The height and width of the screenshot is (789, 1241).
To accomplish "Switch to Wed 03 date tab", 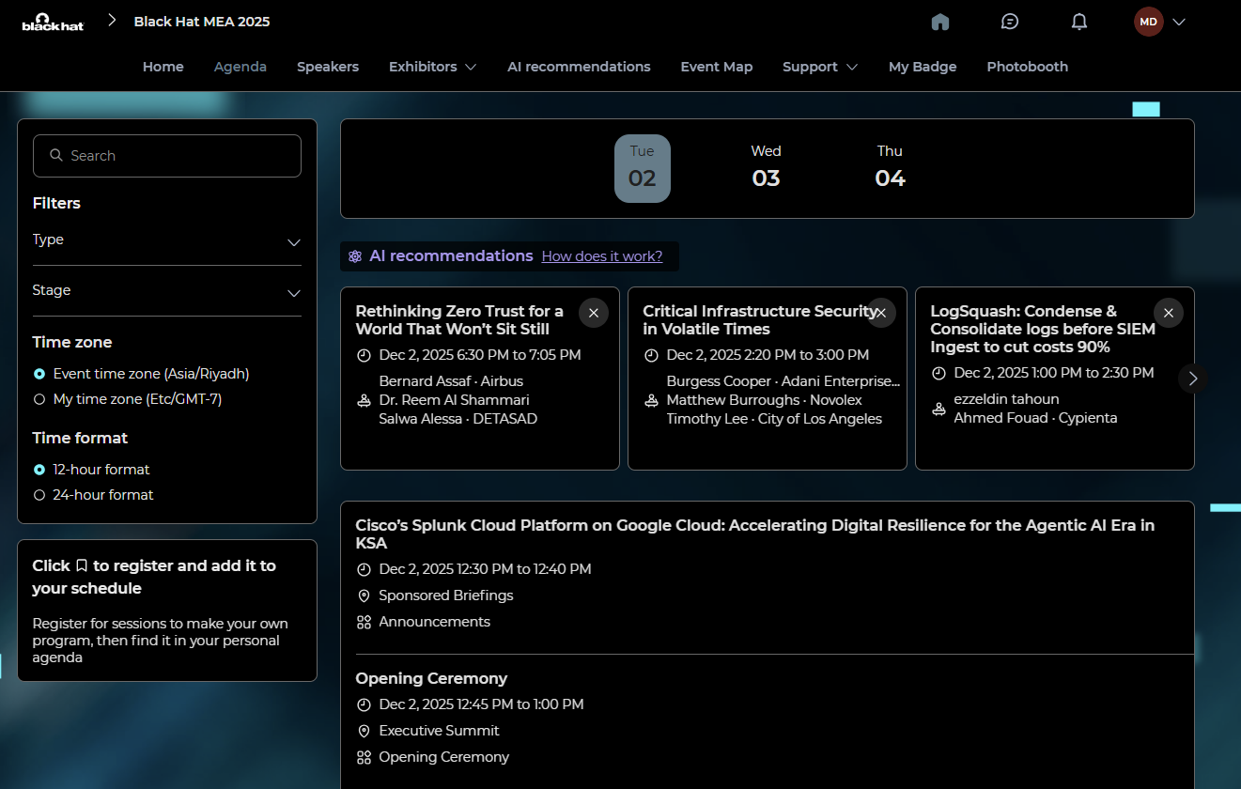I will [766, 168].
